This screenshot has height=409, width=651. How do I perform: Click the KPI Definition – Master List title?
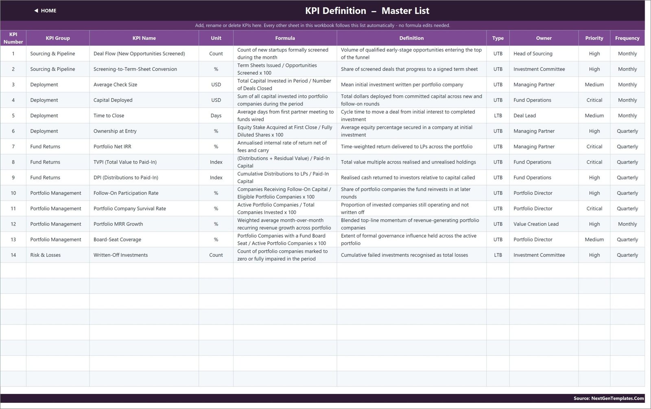tap(367, 11)
